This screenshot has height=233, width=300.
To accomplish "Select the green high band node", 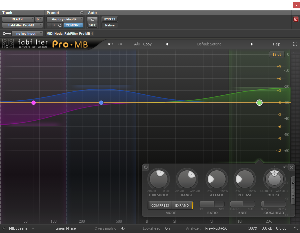I will 259,102.
